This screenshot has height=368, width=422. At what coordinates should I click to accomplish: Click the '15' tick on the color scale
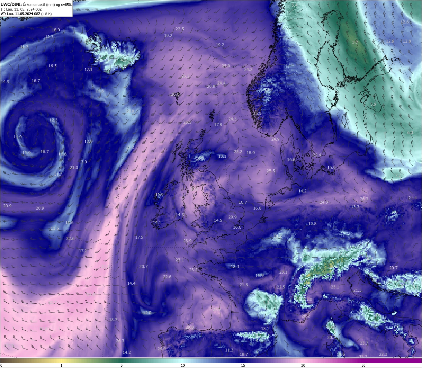pyautogui.click(x=243, y=365)
